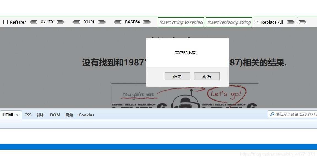Click the %URL label
The height and width of the screenshot is (159, 317).
pos(89,22)
